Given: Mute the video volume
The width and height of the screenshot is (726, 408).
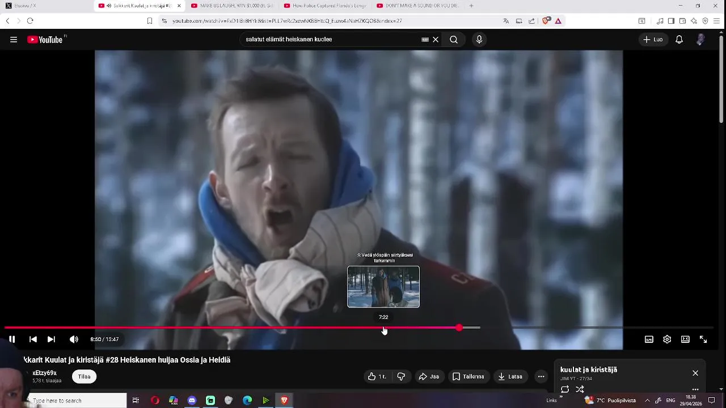Looking at the screenshot, I should pos(74,339).
